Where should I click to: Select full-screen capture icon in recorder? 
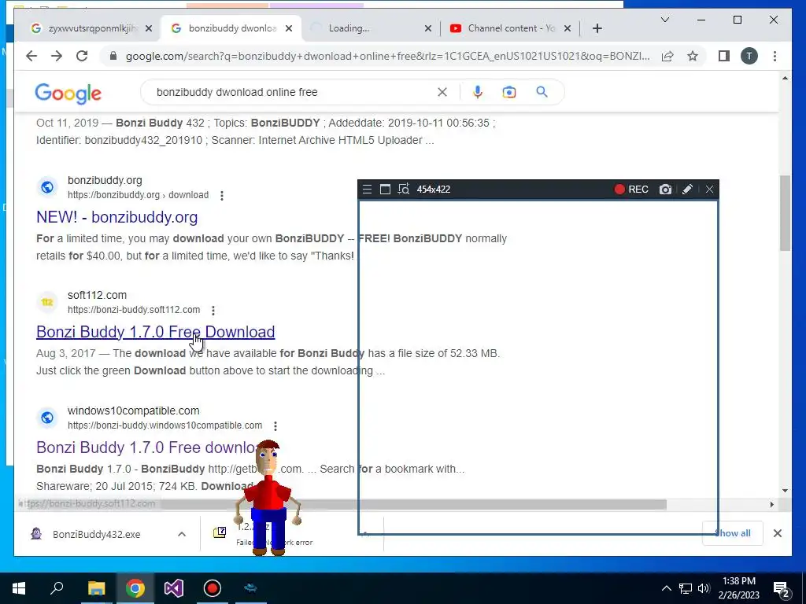[385, 189]
